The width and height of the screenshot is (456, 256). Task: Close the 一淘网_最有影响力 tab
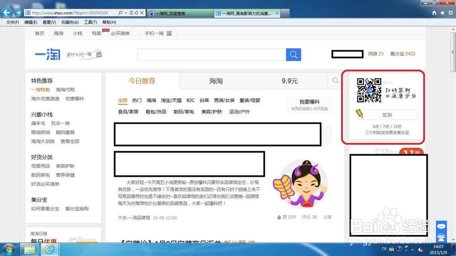click(x=277, y=13)
